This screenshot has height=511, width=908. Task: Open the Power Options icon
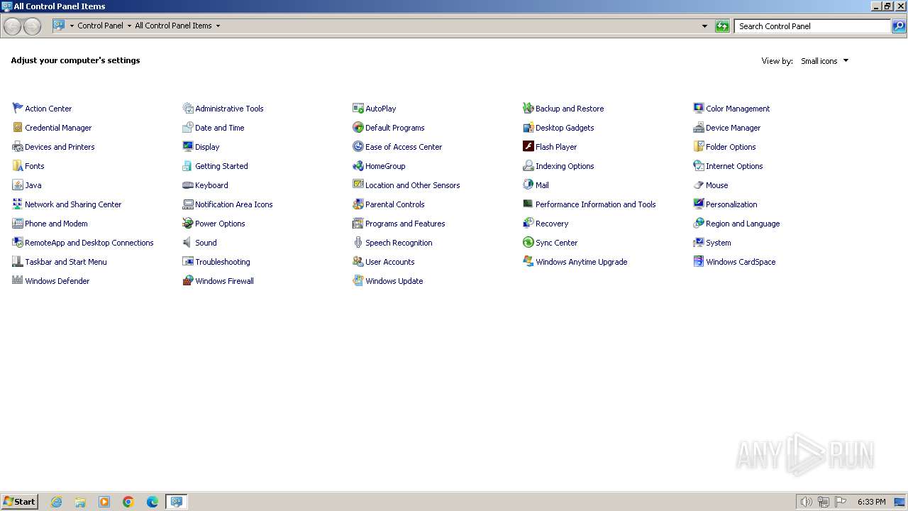coord(188,224)
